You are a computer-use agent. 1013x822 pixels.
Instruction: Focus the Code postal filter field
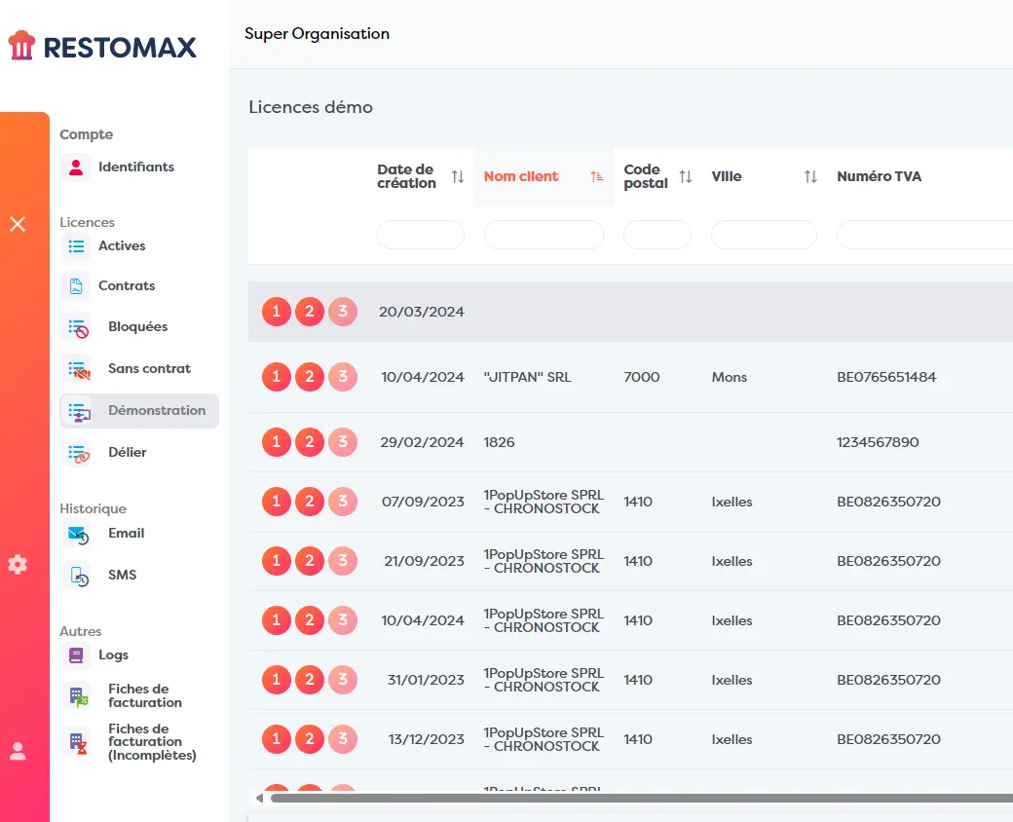pos(657,235)
